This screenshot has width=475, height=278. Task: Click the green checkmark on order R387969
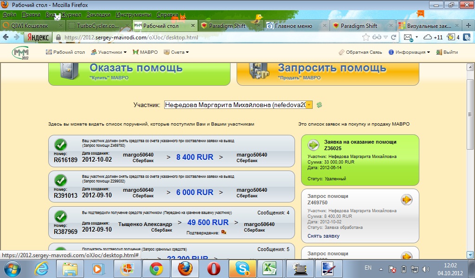coord(61,216)
